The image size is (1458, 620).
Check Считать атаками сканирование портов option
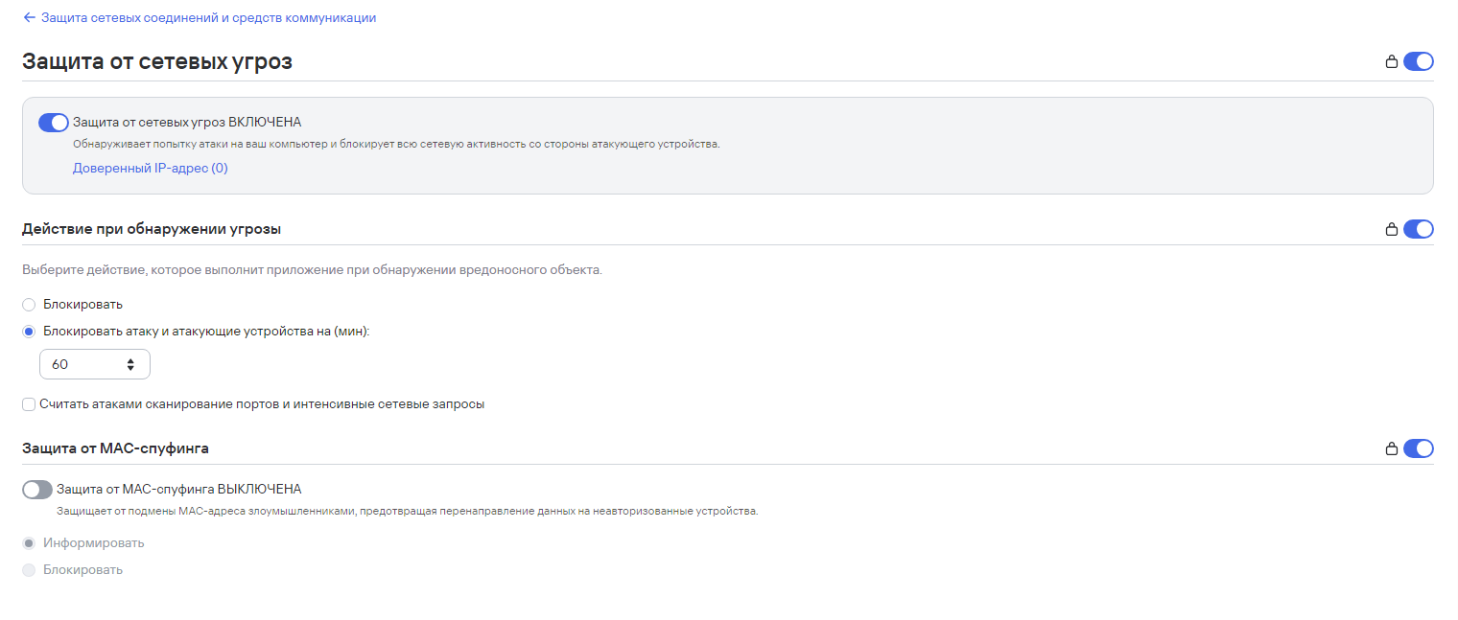[x=29, y=404]
